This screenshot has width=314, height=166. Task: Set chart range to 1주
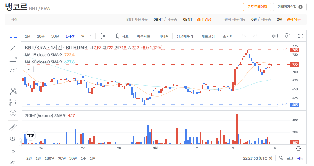[x=83, y=158]
